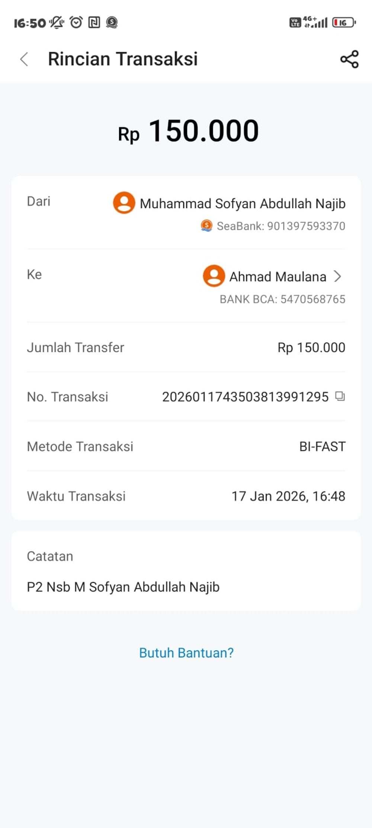Open the Butuh Bantuan? help link
This screenshot has width=372, height=828.
[186, 652]
